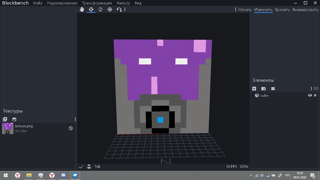Click the РУС language indicator
This screenshot has height=180, width=320.
coord(288,175)
